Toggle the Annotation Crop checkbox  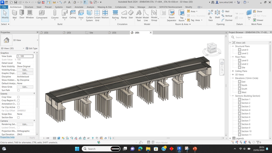[18, 104]
